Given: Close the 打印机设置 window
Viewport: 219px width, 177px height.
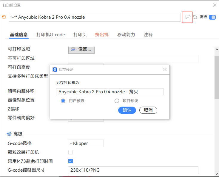Looking at the screenshot, I should [215, 5].
